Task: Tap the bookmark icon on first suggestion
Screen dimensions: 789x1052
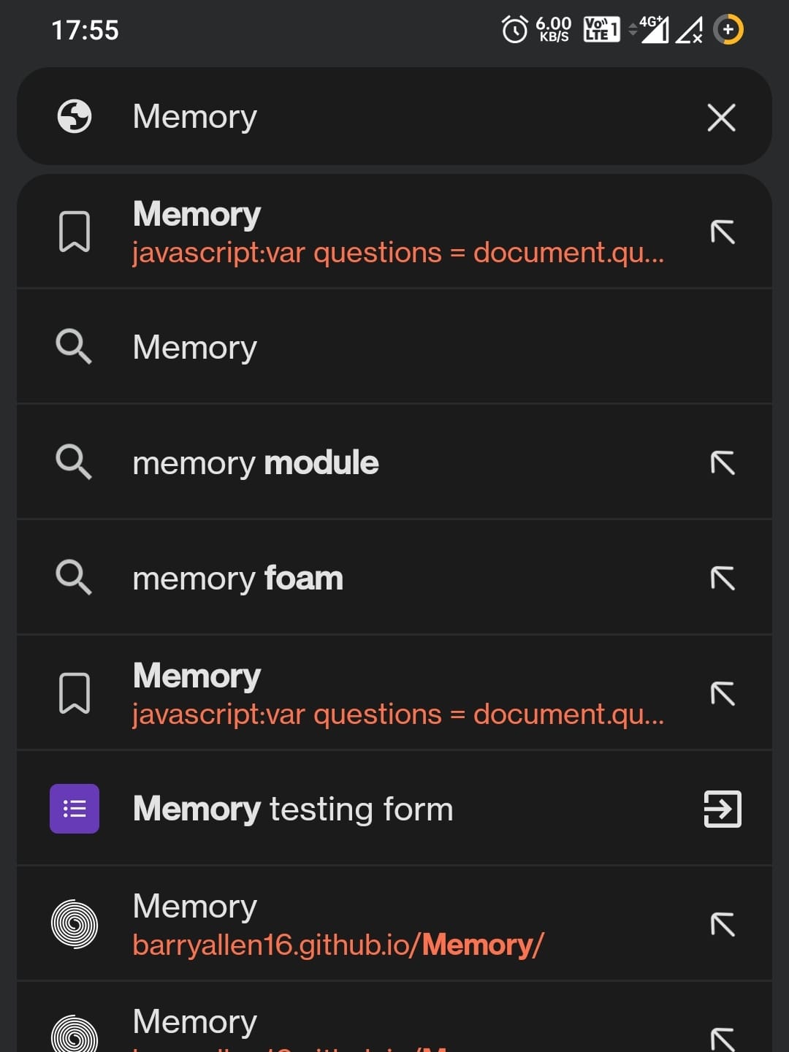Action: pyautogui.click(x=75, y=232)
